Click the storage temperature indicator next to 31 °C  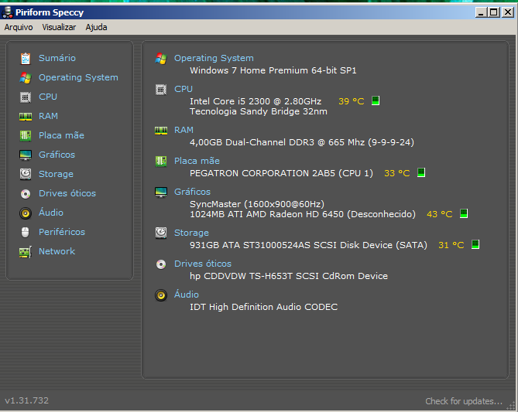point(475,244)
